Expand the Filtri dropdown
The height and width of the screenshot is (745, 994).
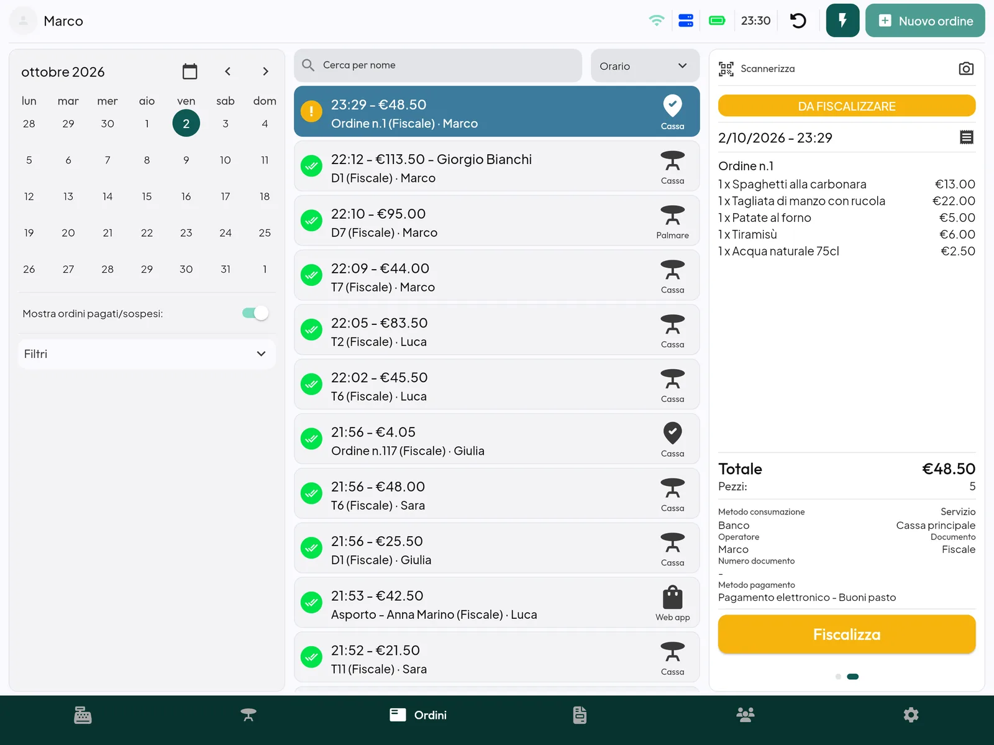(x=147, y=354)
